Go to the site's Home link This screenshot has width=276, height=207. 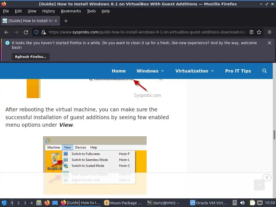(x=119, y=71)
